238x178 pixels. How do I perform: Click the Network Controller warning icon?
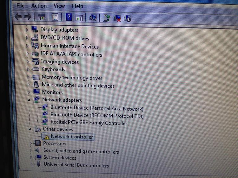pos(45,137)
